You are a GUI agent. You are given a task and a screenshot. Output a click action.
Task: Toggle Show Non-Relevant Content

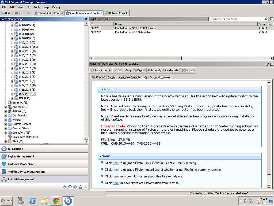click(83, 13)
